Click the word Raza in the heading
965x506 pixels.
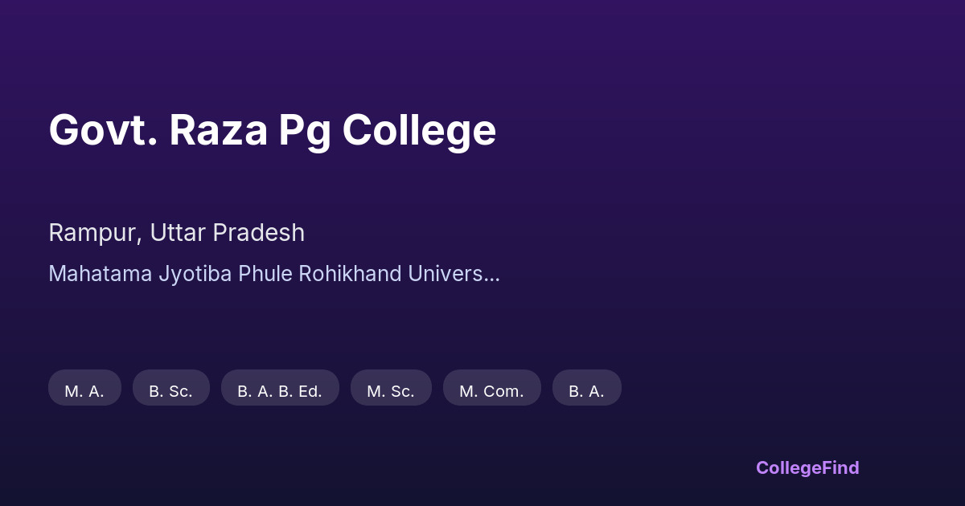[x=218, y=130]
